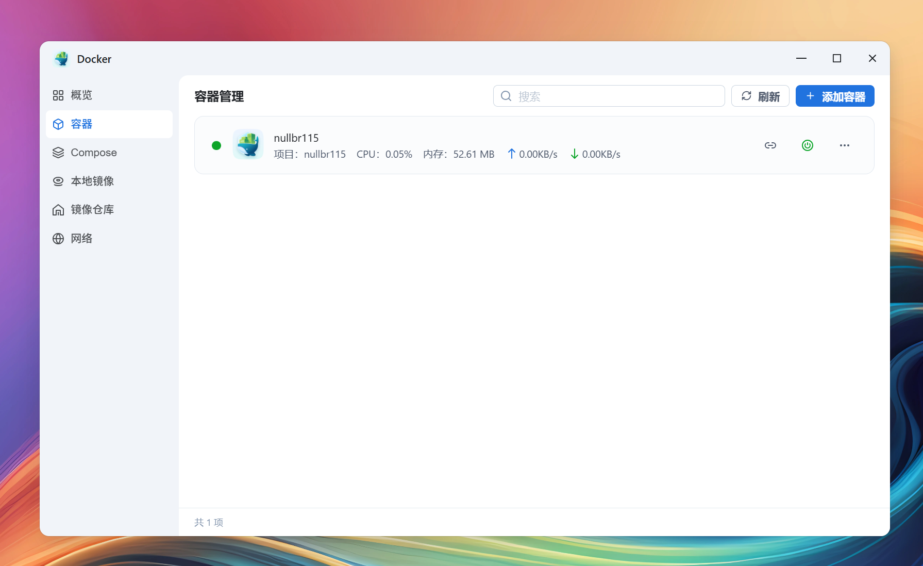Click the CPU usage stat of nullbr115
Screen dimensions: 923x566
(384, 154)
